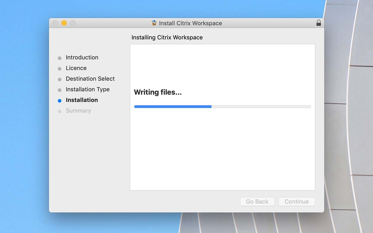Click the bullet dot beside Installation Type
The image size is (373, 233).
pyautogui.click(x=60, y=90)
